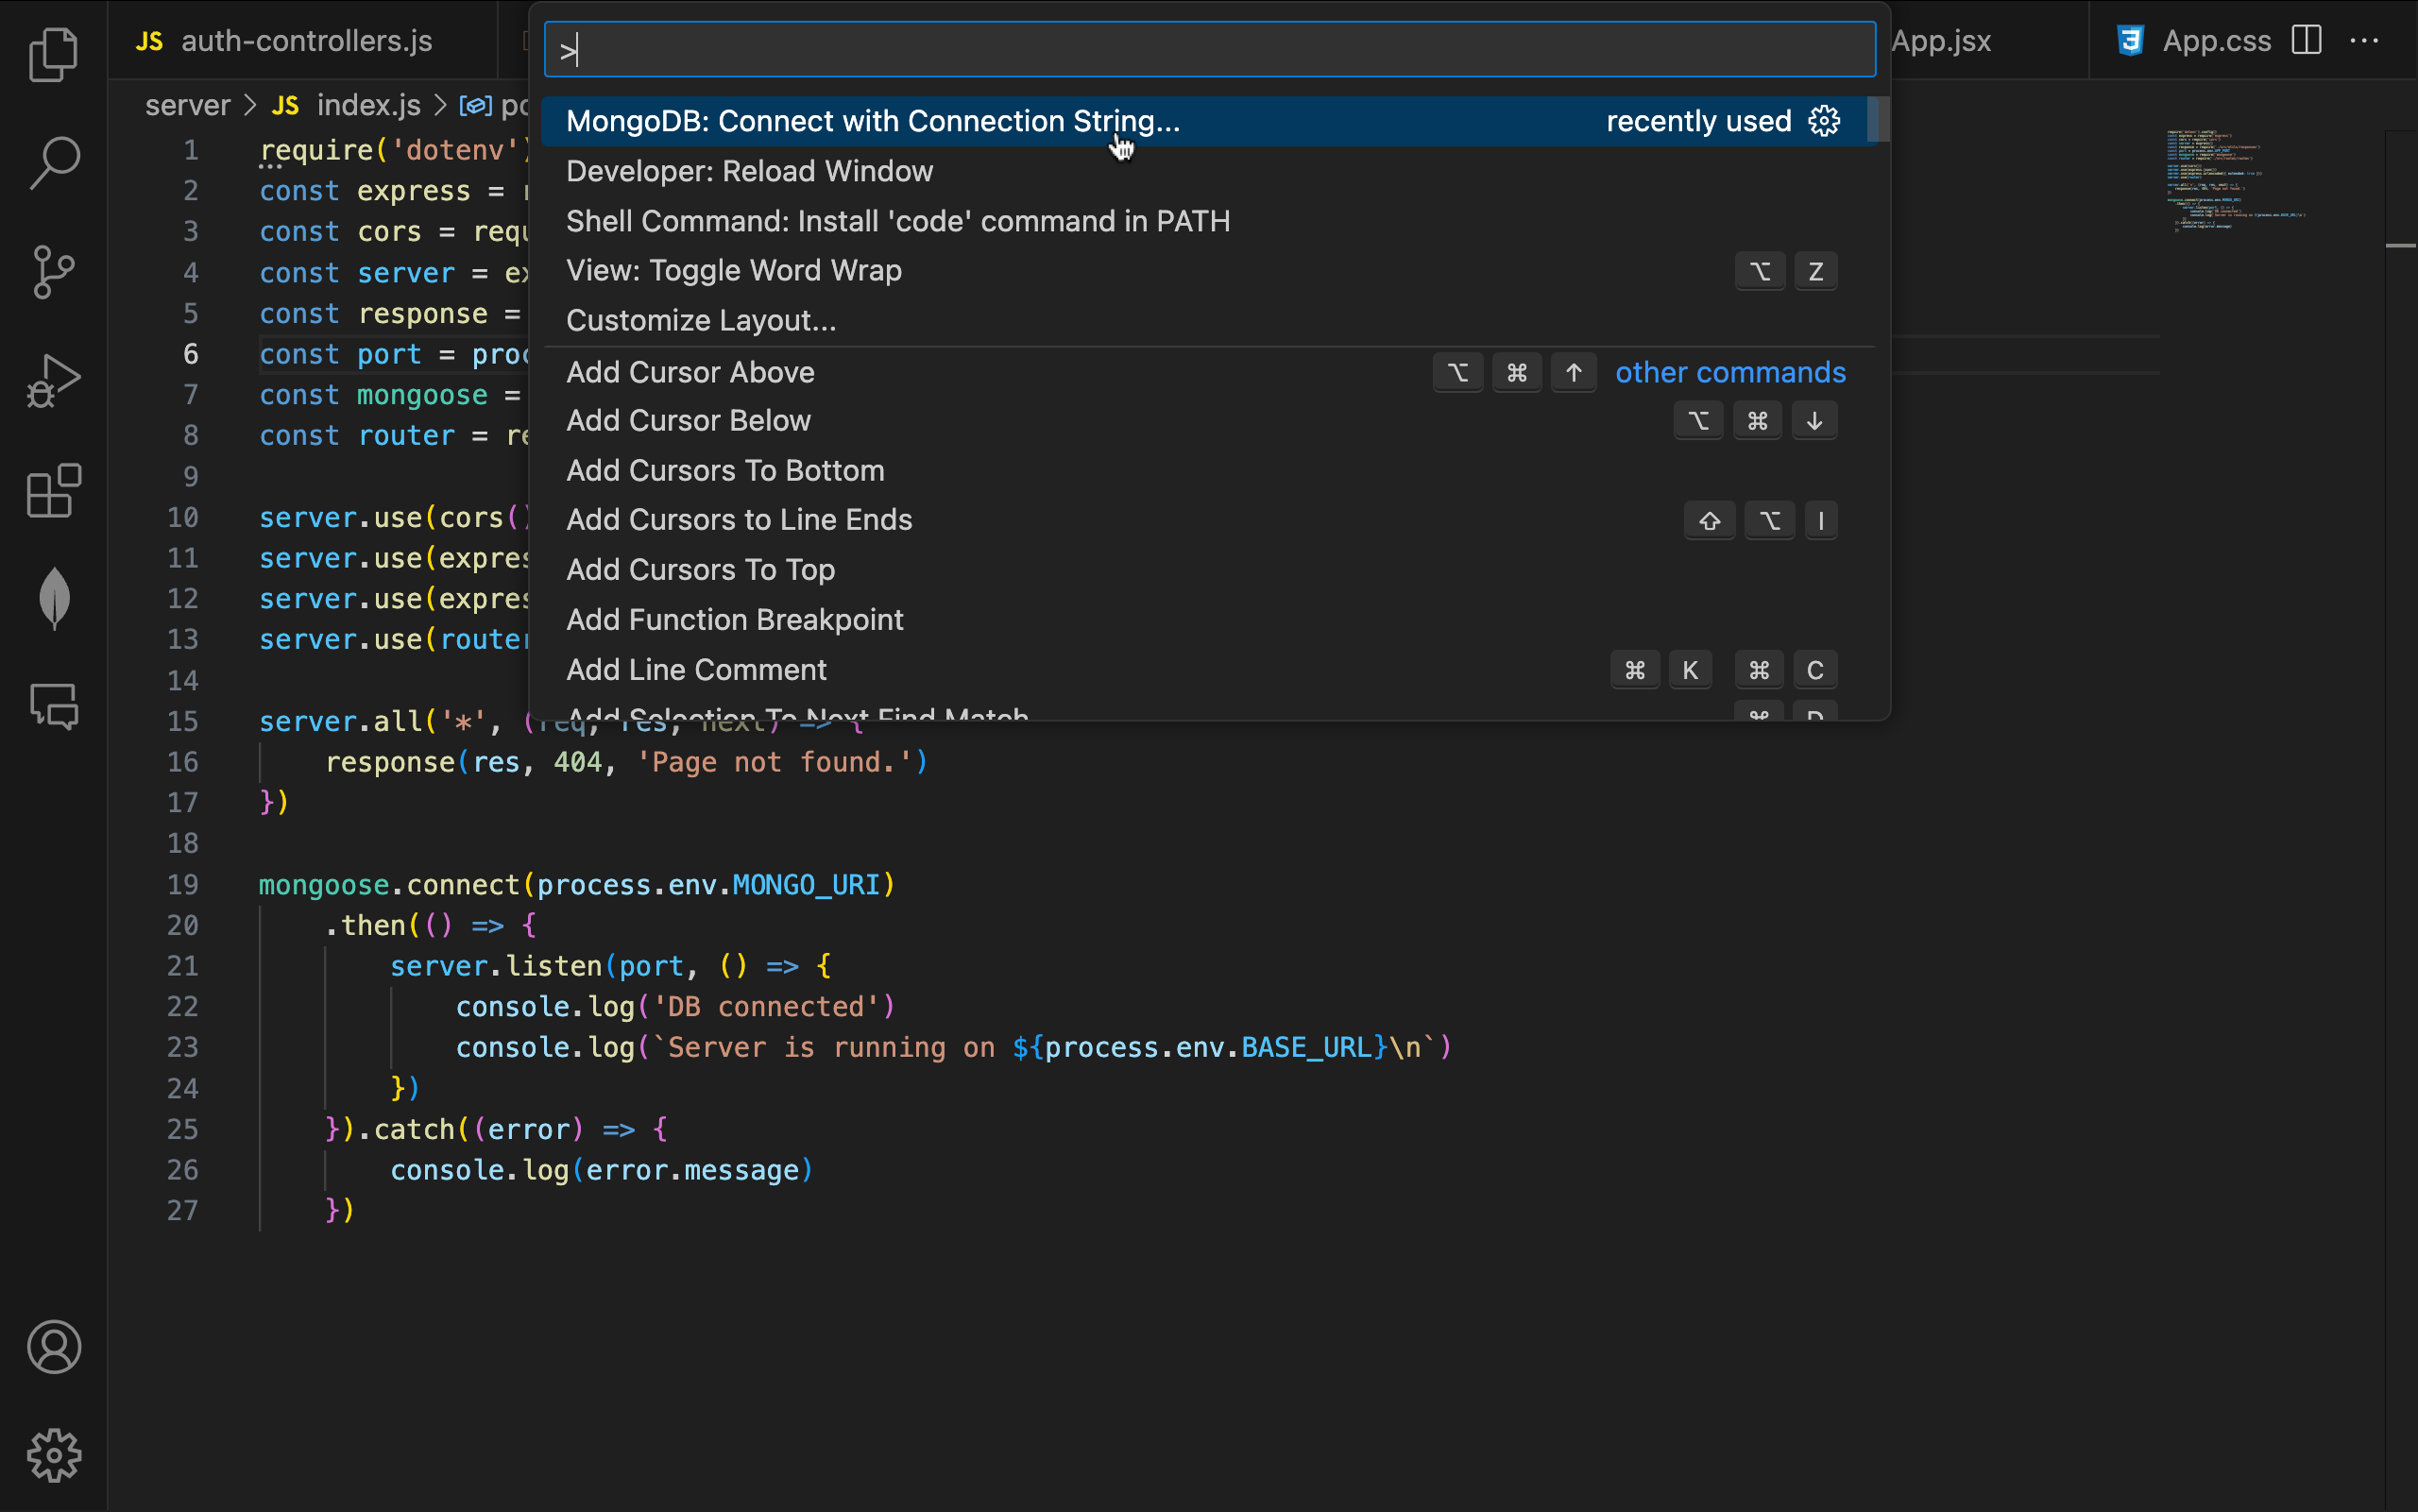Switch to the App.css tab
The width and height of the screenshot is (2418, 1512).
click(x=2215, y=41)
